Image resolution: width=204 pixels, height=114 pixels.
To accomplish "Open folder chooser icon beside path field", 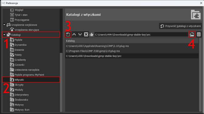I will [192, 34].
